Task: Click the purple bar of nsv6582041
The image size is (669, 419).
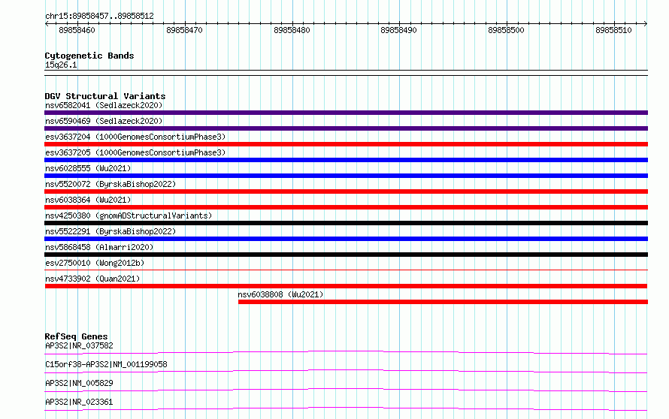Action: 346,113
